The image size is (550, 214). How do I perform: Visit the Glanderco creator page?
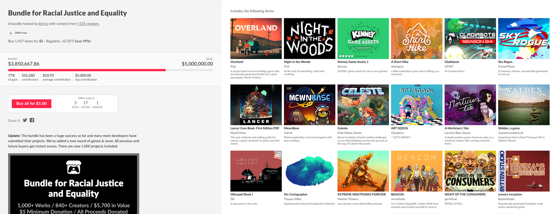(397, 133)
